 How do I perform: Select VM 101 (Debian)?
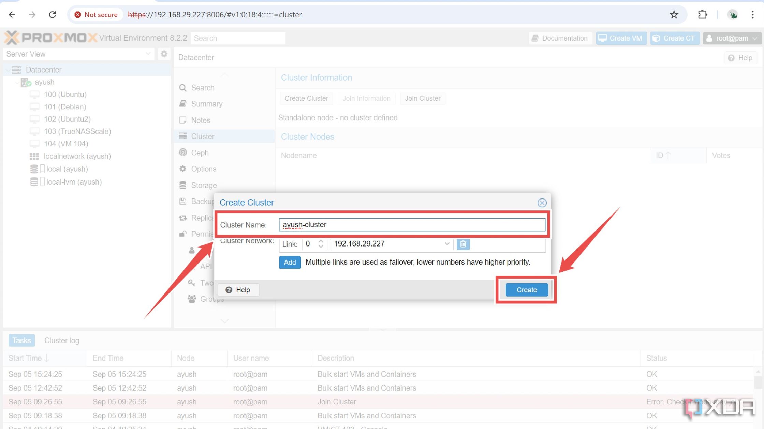pos(65,107)
